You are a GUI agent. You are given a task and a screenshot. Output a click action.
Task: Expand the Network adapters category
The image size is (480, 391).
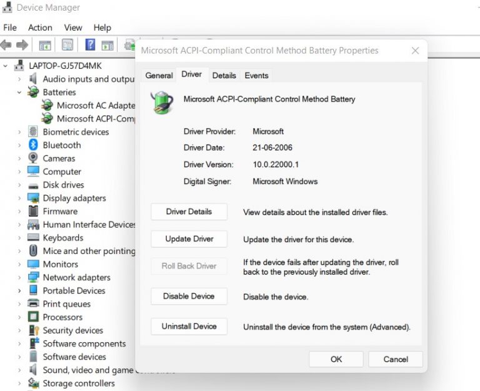pyautogui.click(x=19, y=278)
